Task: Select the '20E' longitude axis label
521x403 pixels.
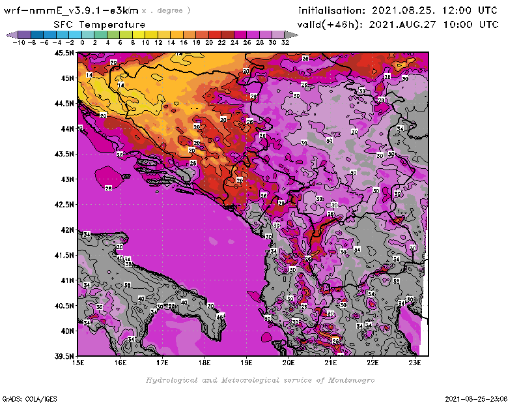Action: (x=289, y=363)
